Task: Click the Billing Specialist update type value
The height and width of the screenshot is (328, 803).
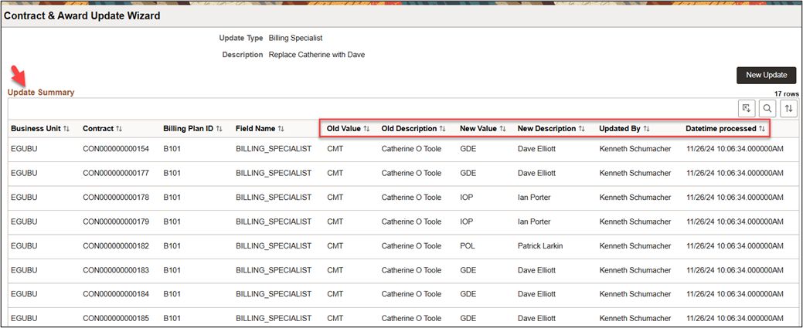Action: (x=295, y=38)
